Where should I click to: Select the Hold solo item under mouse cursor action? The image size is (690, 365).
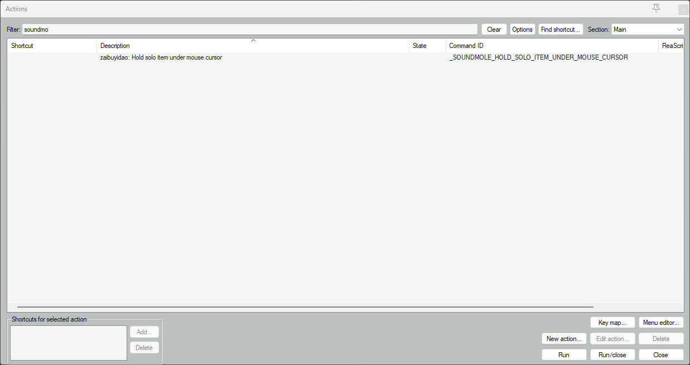click(345, 57)
